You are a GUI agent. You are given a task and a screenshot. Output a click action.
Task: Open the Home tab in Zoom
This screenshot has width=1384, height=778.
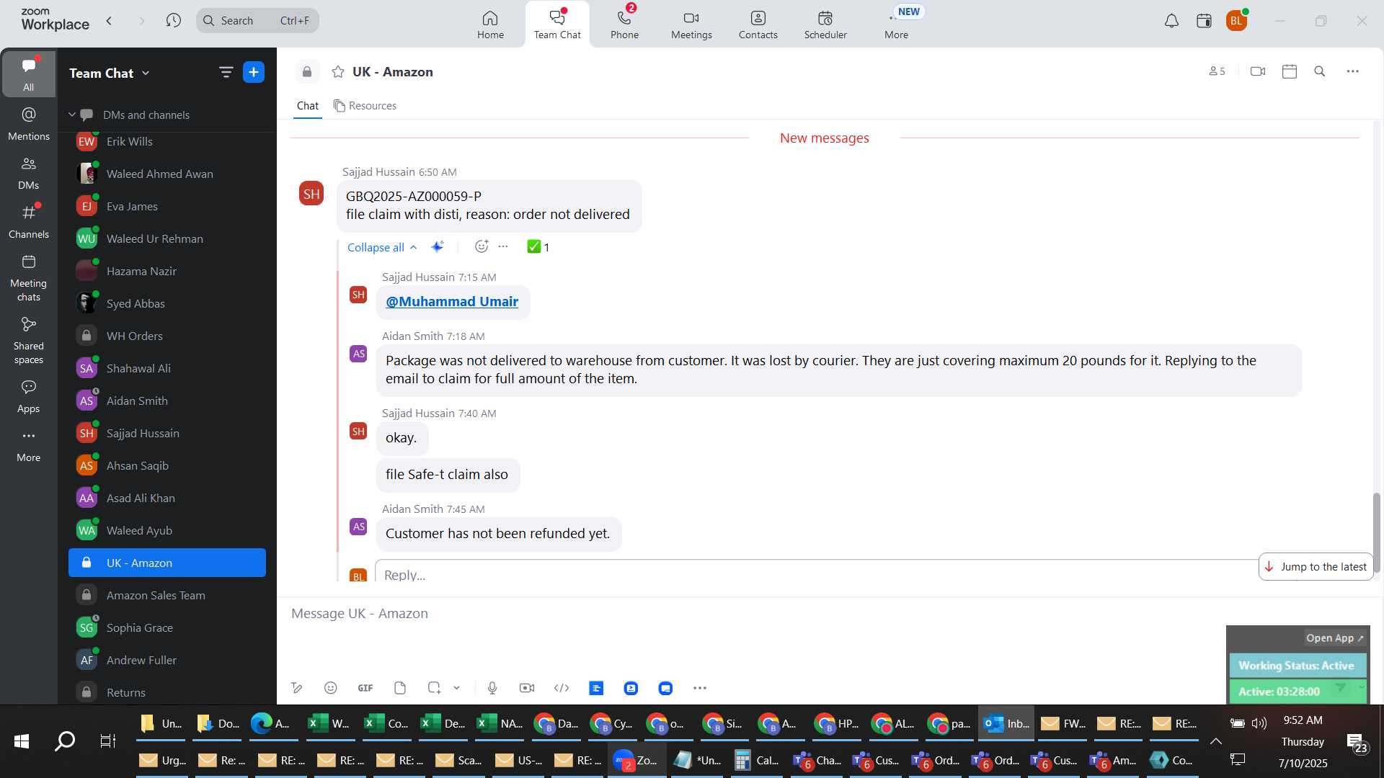pyautogui.click(x=490, y=24)
